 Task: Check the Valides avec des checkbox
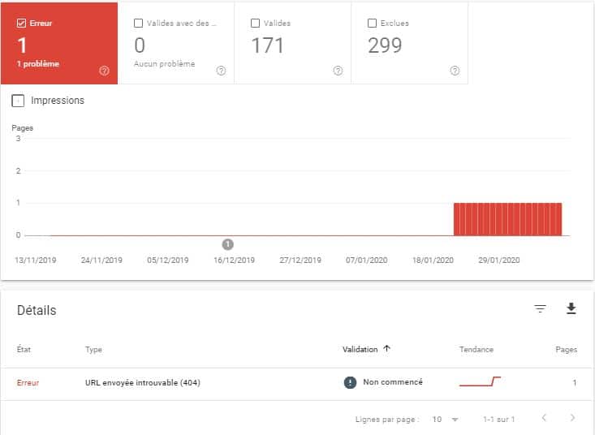[139, 24]
